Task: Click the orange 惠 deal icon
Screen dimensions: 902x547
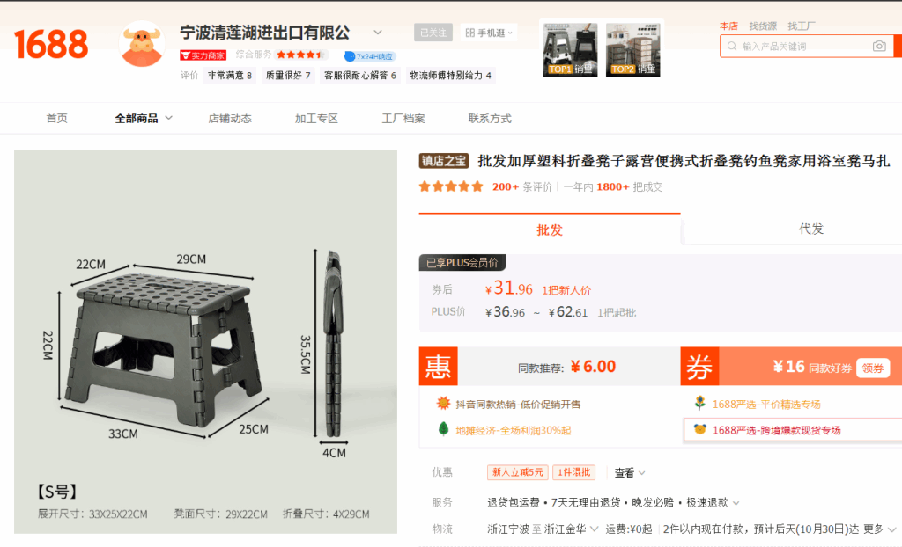Action: [439, 366]
